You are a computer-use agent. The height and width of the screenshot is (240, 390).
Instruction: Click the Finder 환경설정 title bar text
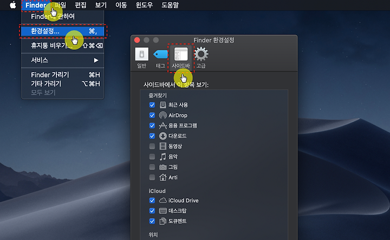213,40
